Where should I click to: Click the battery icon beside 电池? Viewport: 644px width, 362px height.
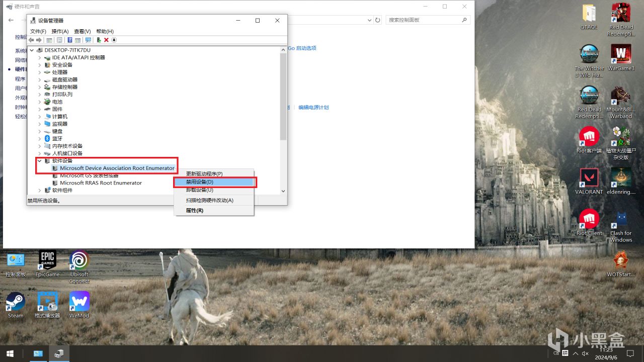[47, 102]
